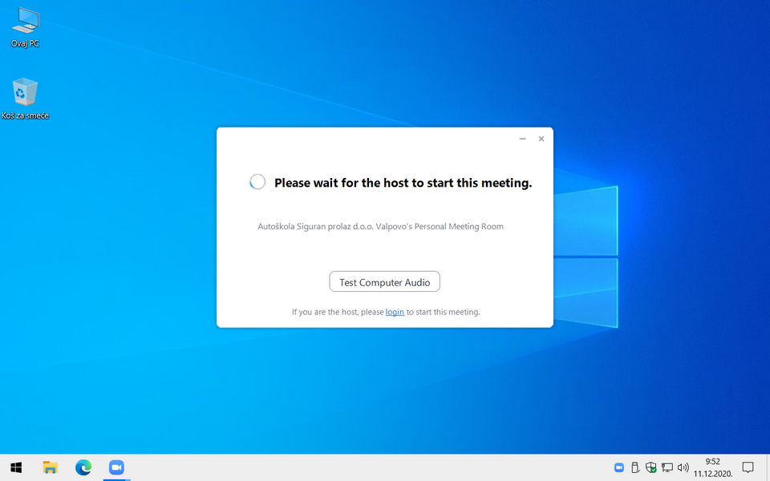Launch File Explorer from the taskbar
Viewport: 770px width, 481px height.
pos(50,467)
